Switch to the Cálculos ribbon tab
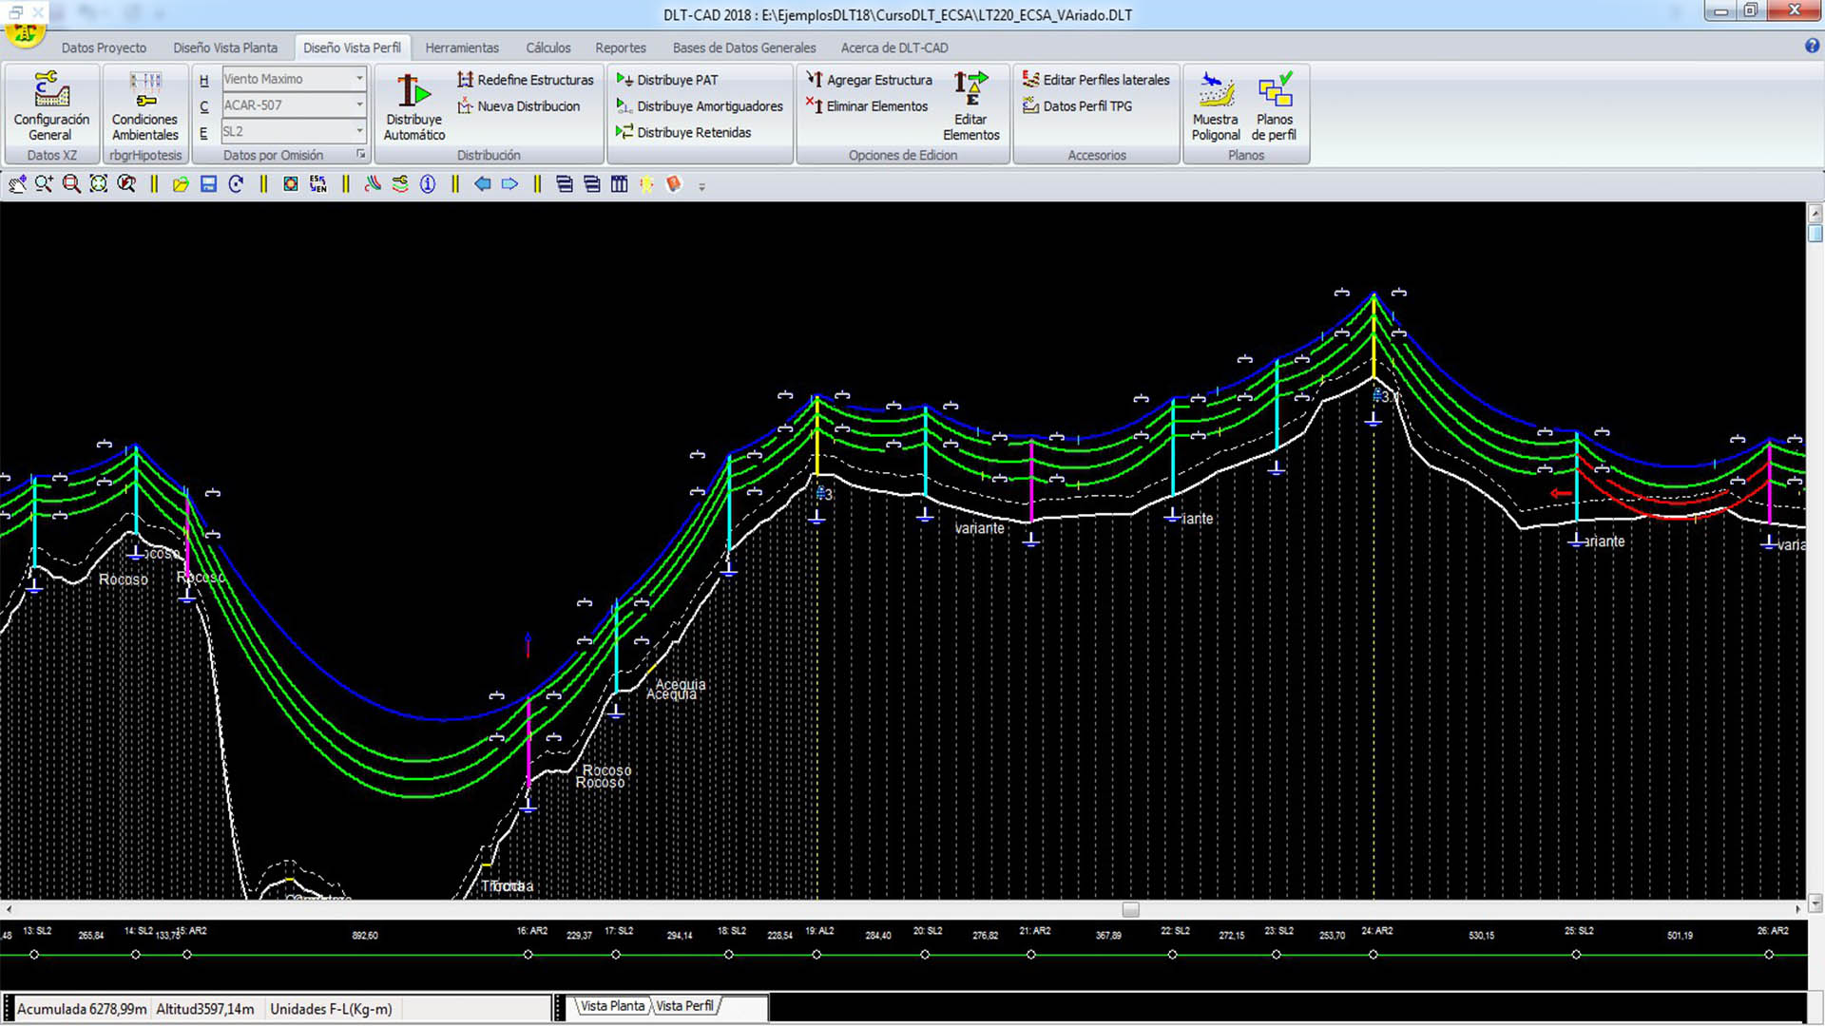 [x=547, y=47]
